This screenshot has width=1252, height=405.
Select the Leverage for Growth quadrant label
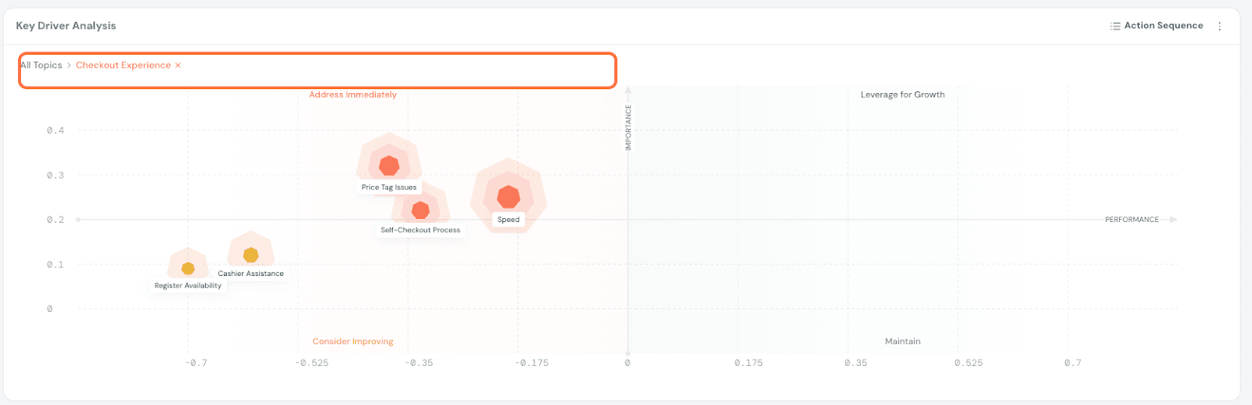click(902, 95)
